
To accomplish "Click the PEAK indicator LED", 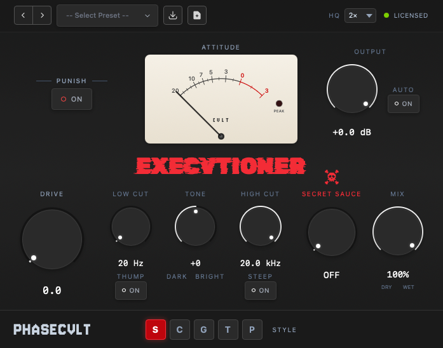I will [x=279, y=104].
